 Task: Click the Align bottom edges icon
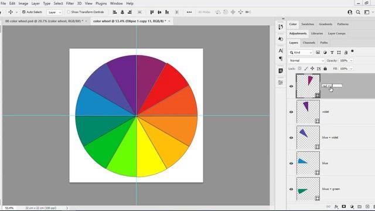pos(167,12)
